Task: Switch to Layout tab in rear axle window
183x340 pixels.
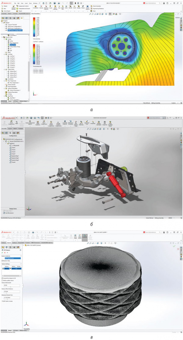Action: coord(10,129)
